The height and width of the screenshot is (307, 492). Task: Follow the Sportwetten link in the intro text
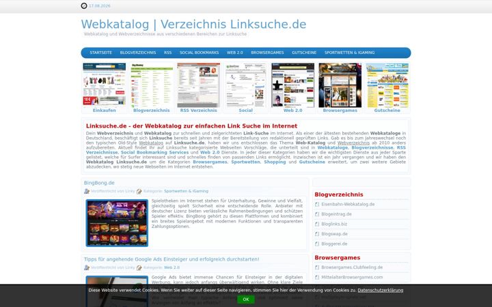pyautogui.click(x=245, y=162)
